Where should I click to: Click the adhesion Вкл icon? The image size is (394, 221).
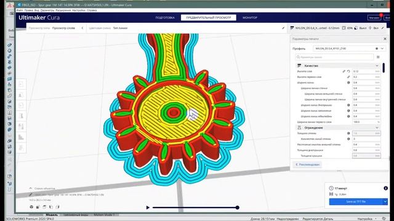click(x=371, y=28)
